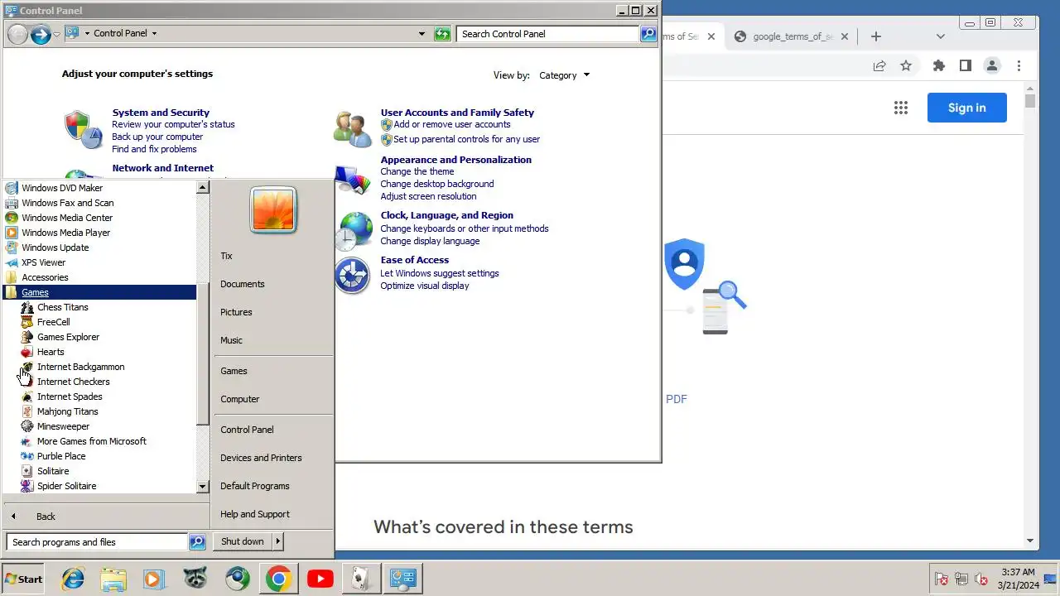Click Clock, Language, and Region globe icon
Screen dimensions: 1060x596
(353, 231)
